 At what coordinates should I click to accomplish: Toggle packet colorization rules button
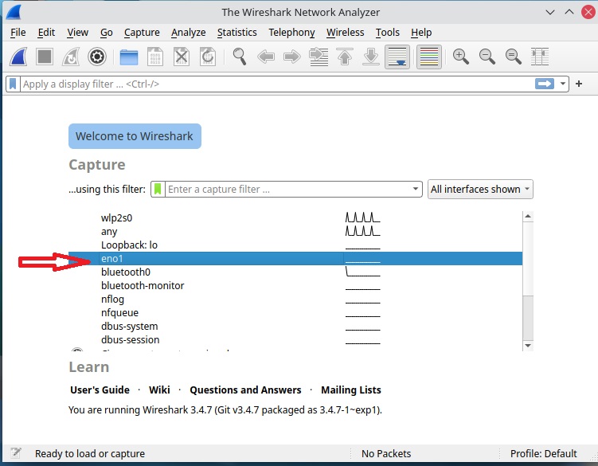(429, 57)
